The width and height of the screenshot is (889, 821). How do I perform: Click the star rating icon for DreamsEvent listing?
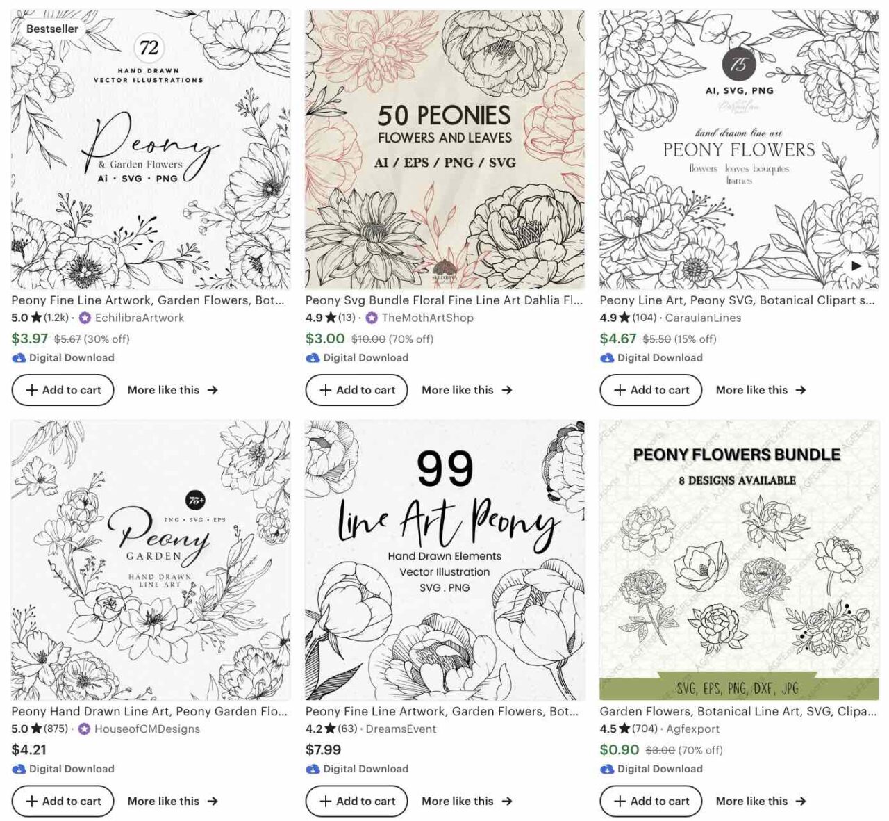point(330,729)
